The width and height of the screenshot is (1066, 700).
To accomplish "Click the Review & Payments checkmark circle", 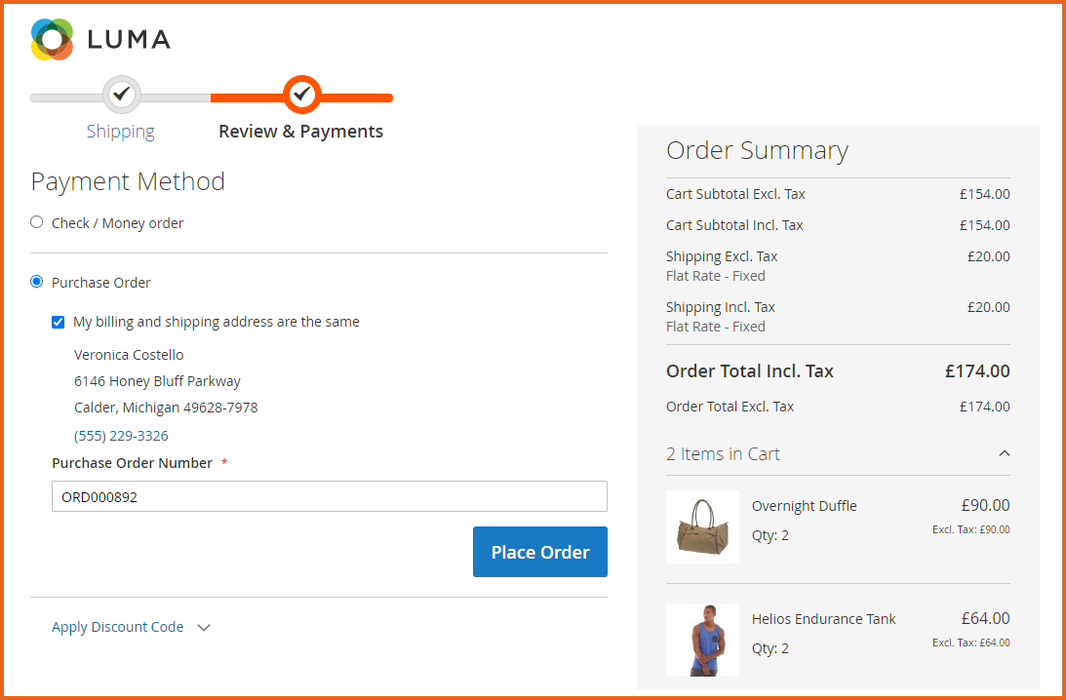I will click(301, 95).
